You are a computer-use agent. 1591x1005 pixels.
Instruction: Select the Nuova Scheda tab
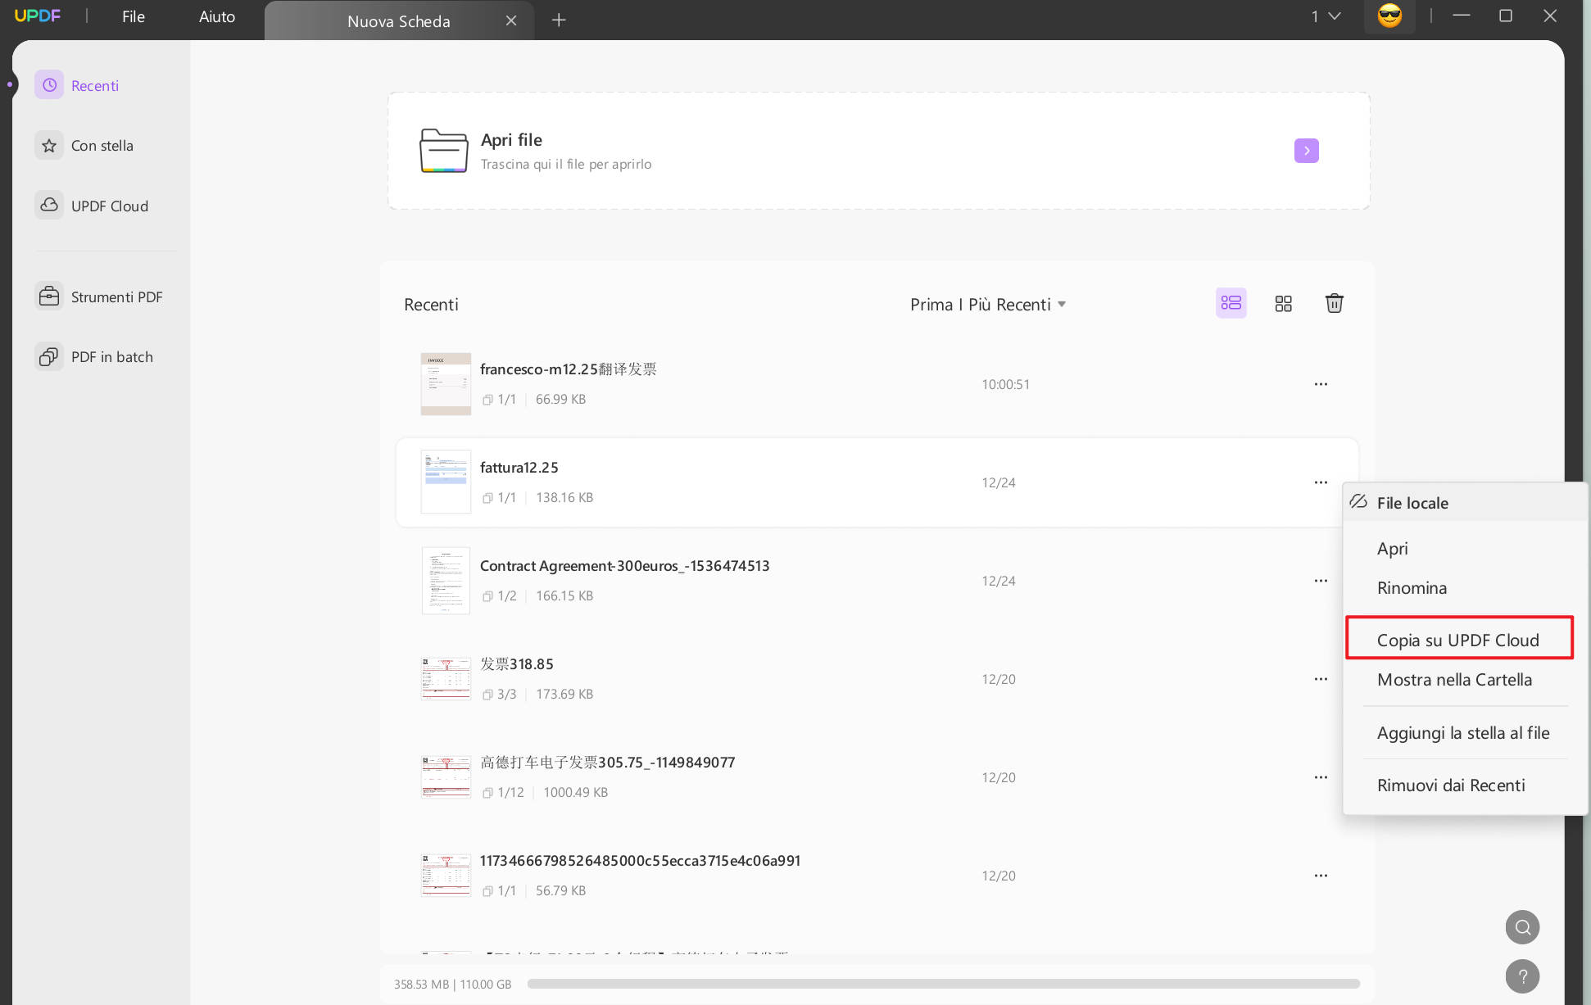click(399, 21)
